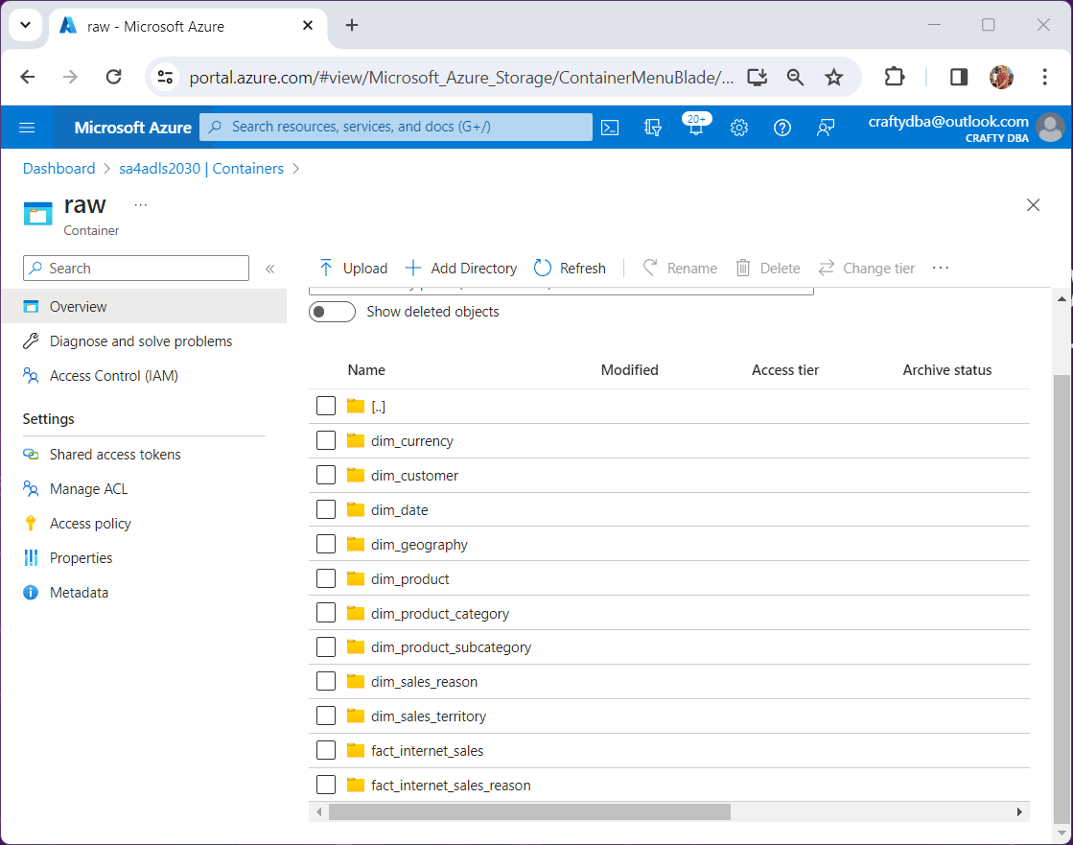Select Shared access tokens menu item
The image size is (1073, 845).
[x=115, y=455]
